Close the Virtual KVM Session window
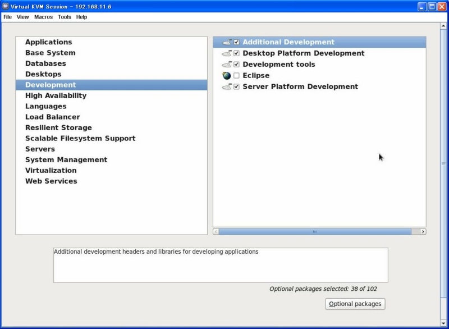The image size is (449, 329). [442, 7]
